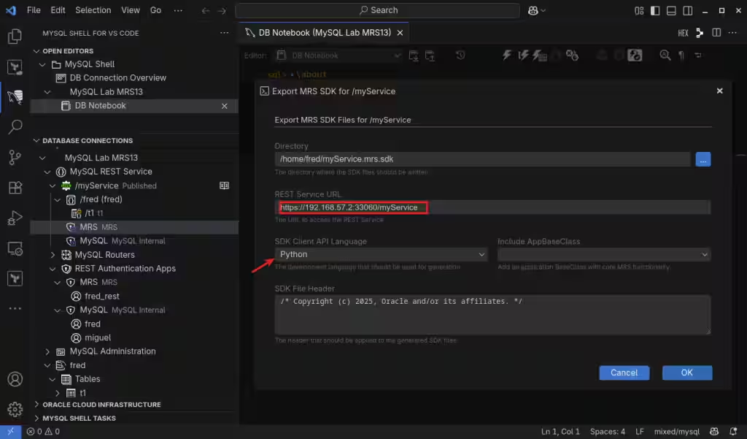Close the Export MRS SDK dialog
Viewport: 747px width, 439px height.
tap(719, 91)
